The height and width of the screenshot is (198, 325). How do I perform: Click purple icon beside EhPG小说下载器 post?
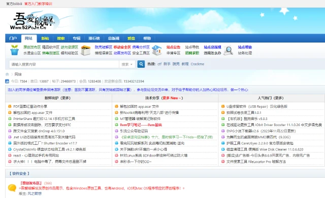223,131
